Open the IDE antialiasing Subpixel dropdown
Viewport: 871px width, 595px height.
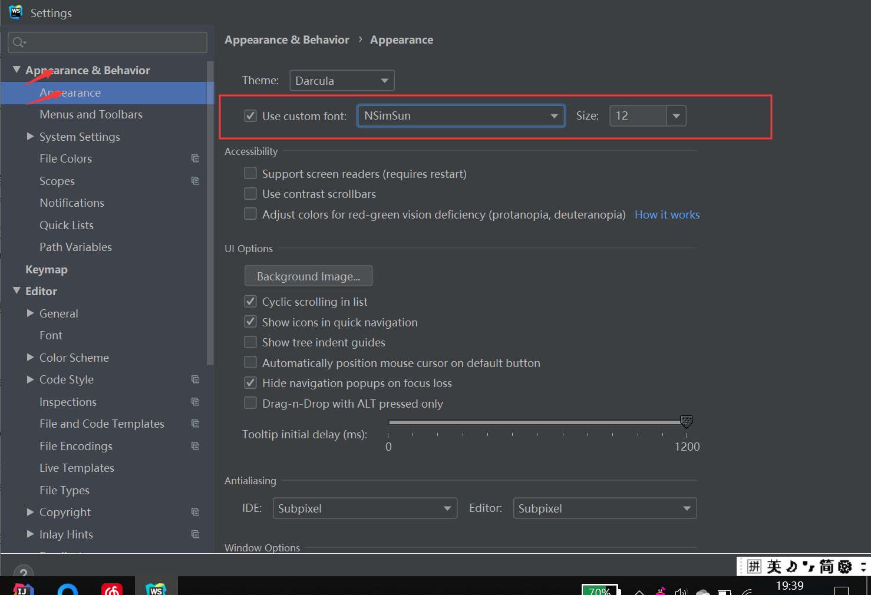coord(365,508)
